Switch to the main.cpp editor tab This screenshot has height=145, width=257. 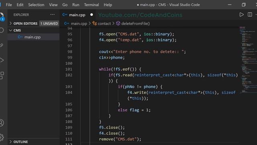click(77, 15)
